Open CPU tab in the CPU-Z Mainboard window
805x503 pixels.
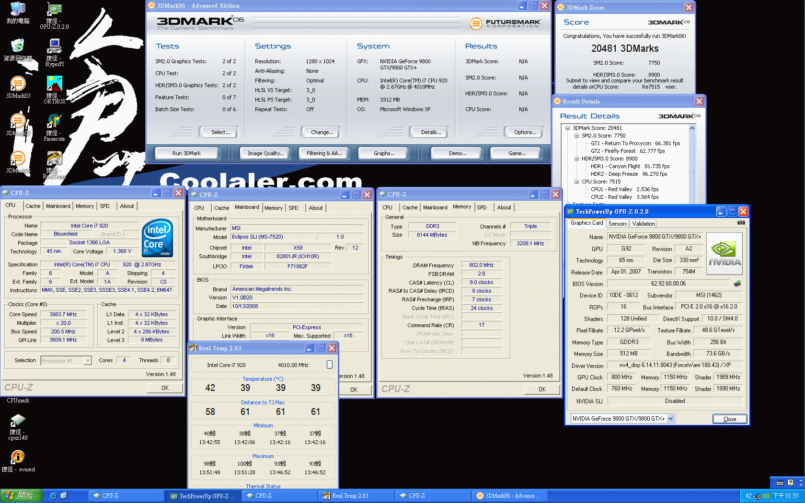click(199, 208)
